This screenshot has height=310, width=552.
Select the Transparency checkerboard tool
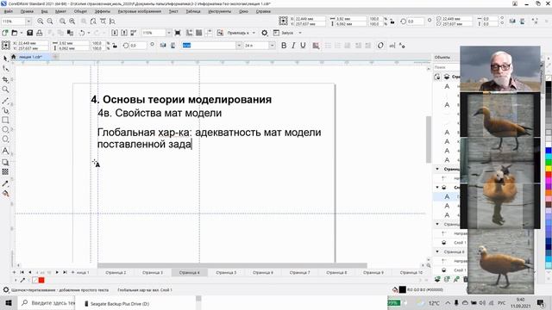[x=5, y=172]
